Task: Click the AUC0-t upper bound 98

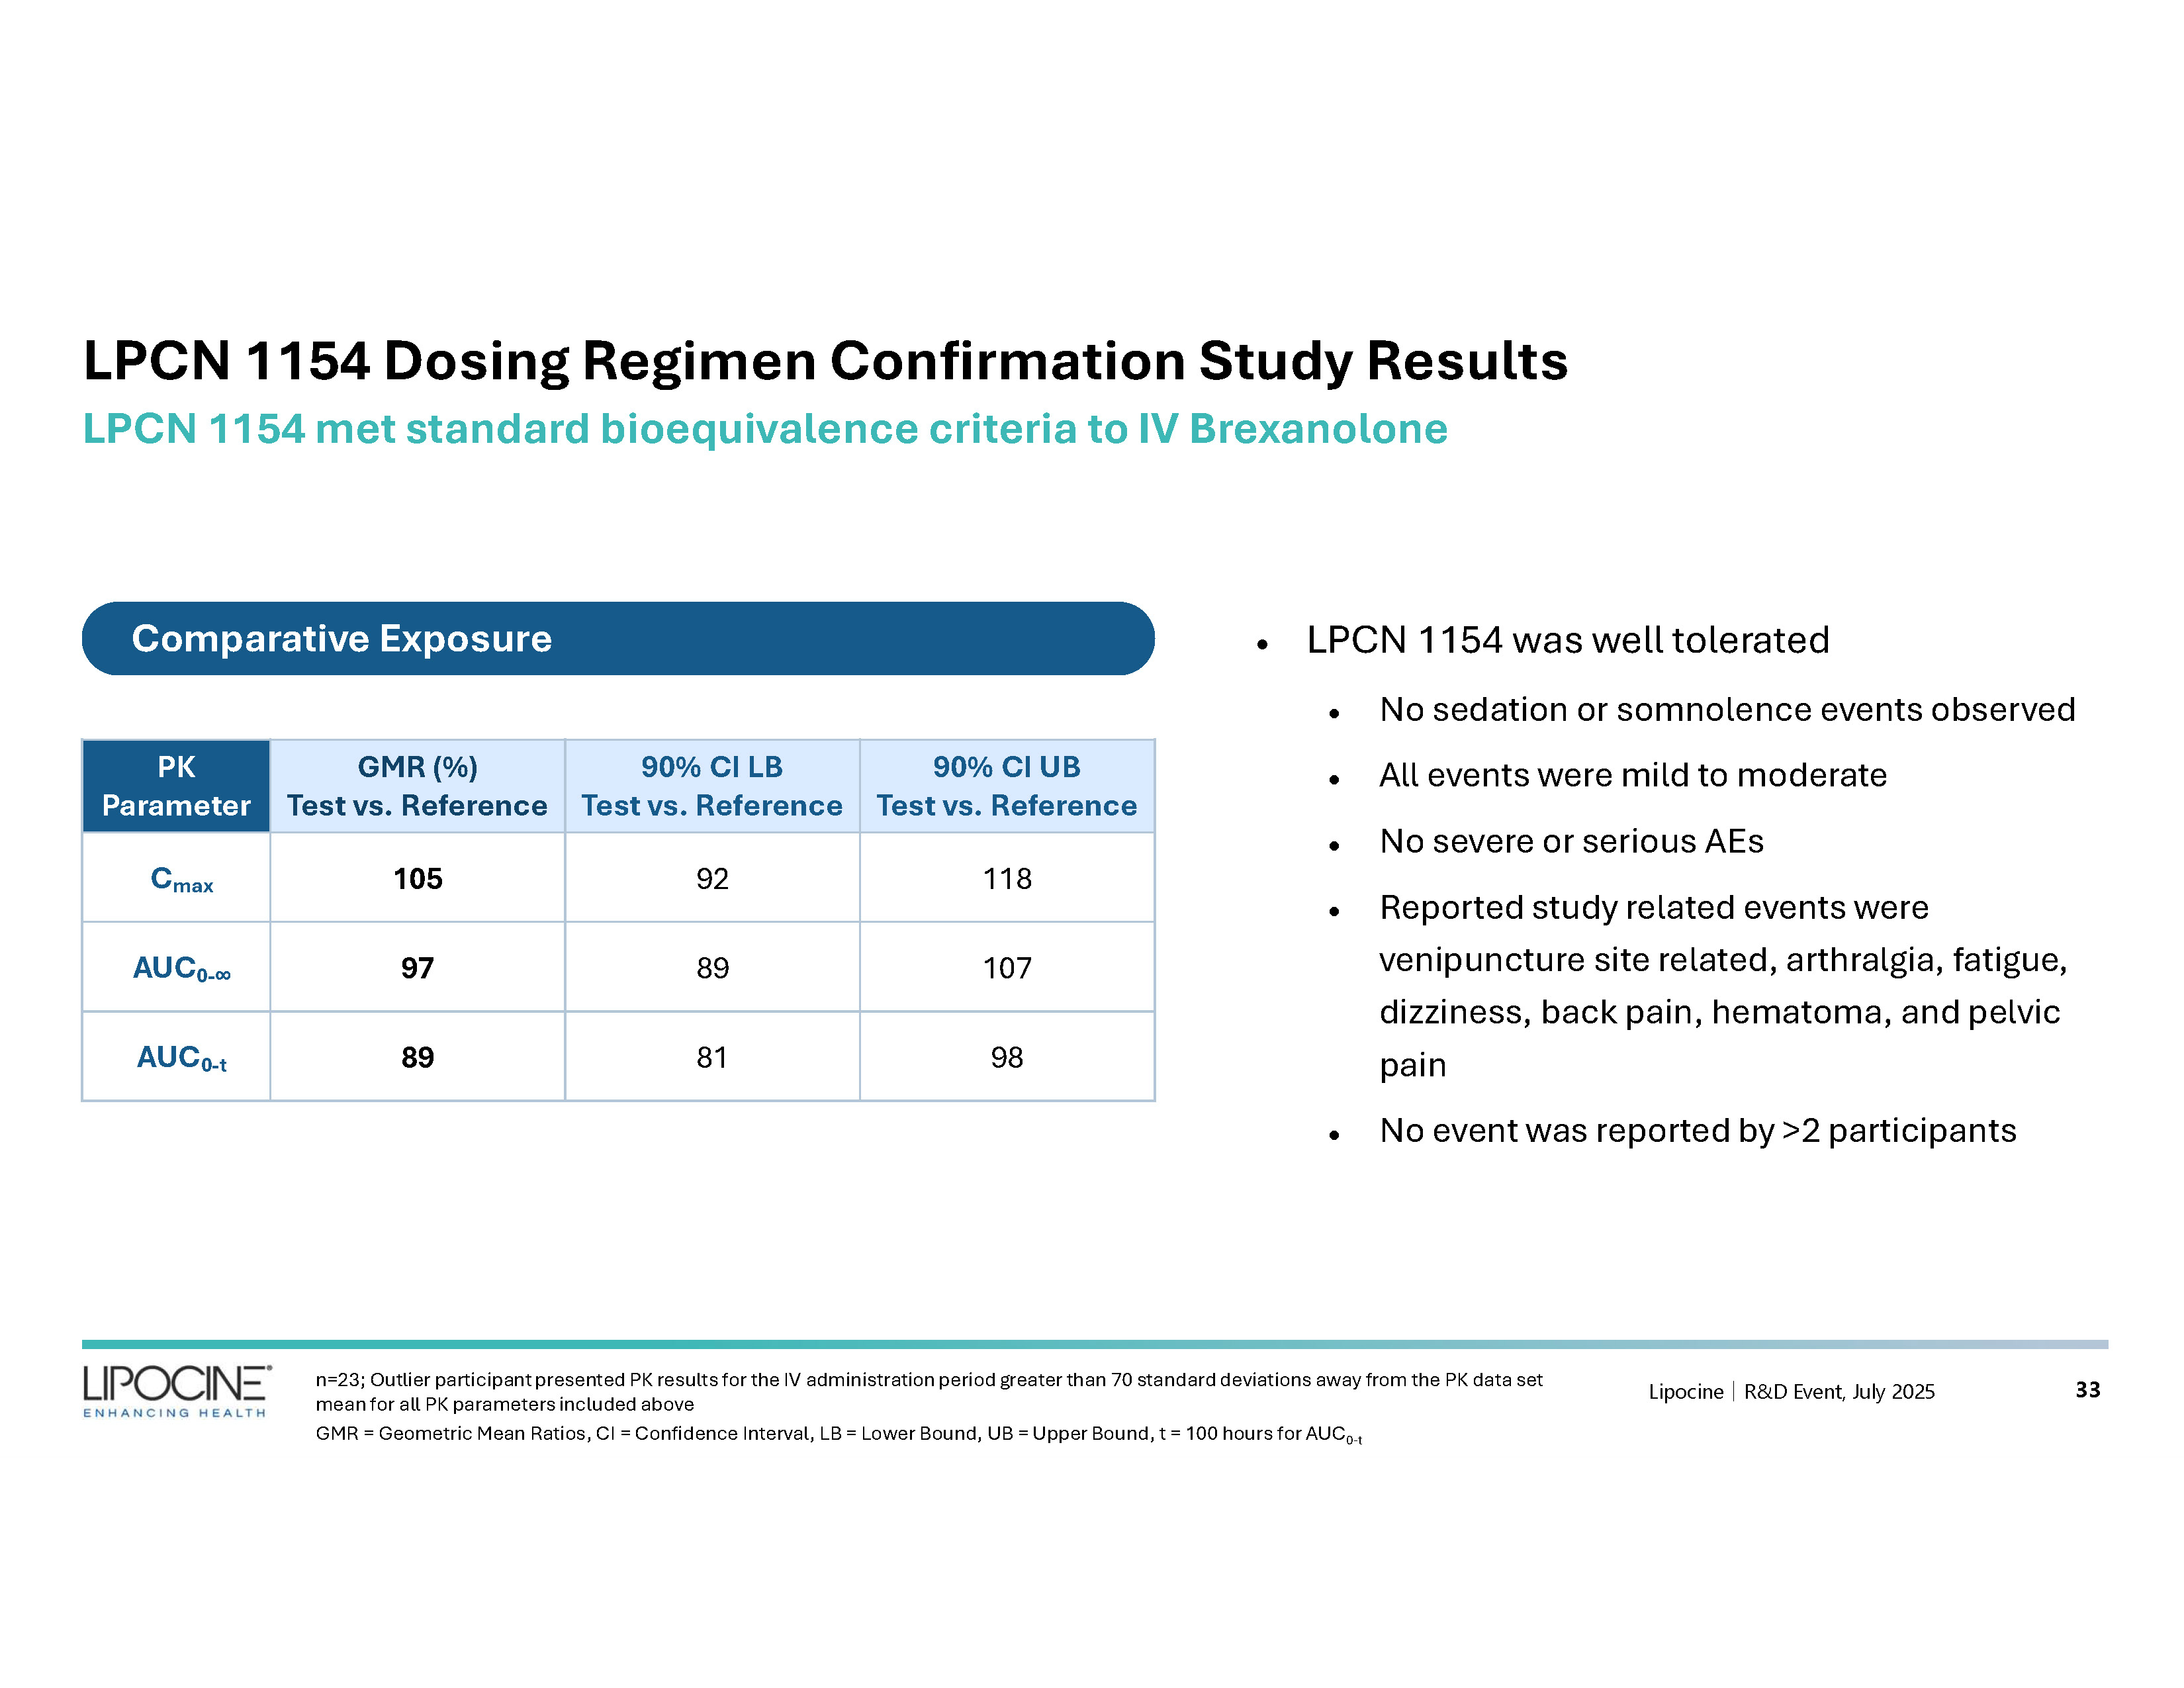Action: 1006,1057
